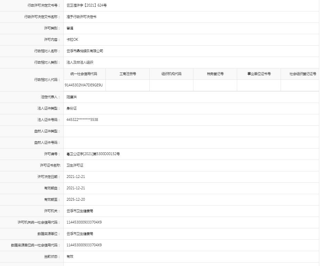Select the document name 准予行政许可决定书
Image resolution: width=322 pixels, height=266 pixels.
[81, 17]
